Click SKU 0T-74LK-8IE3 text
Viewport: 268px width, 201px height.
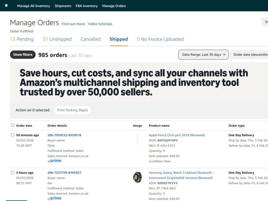coord(162,188)
